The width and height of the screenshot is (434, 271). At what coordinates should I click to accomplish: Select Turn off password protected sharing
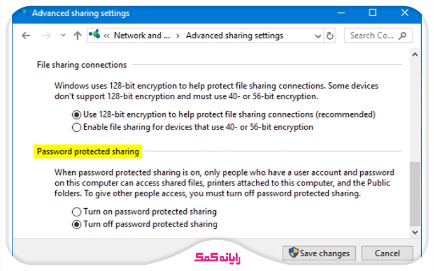(76, 224)
